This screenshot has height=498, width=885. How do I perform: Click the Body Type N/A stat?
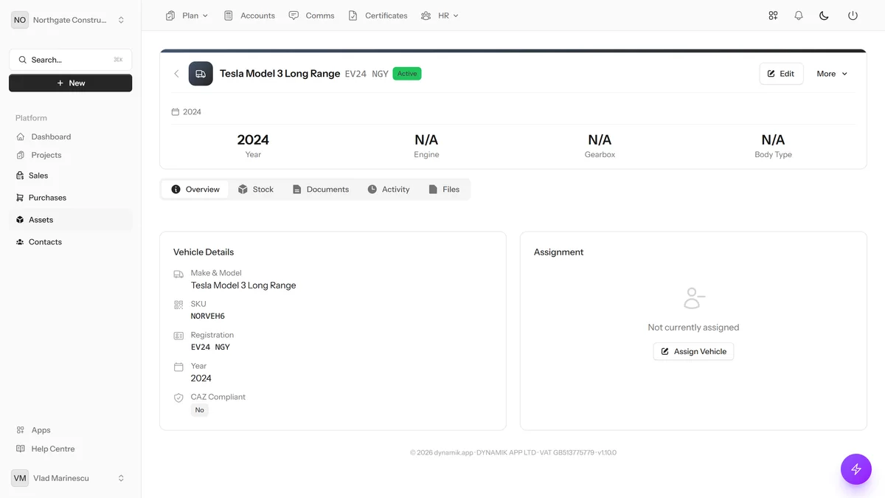(773, 145)
